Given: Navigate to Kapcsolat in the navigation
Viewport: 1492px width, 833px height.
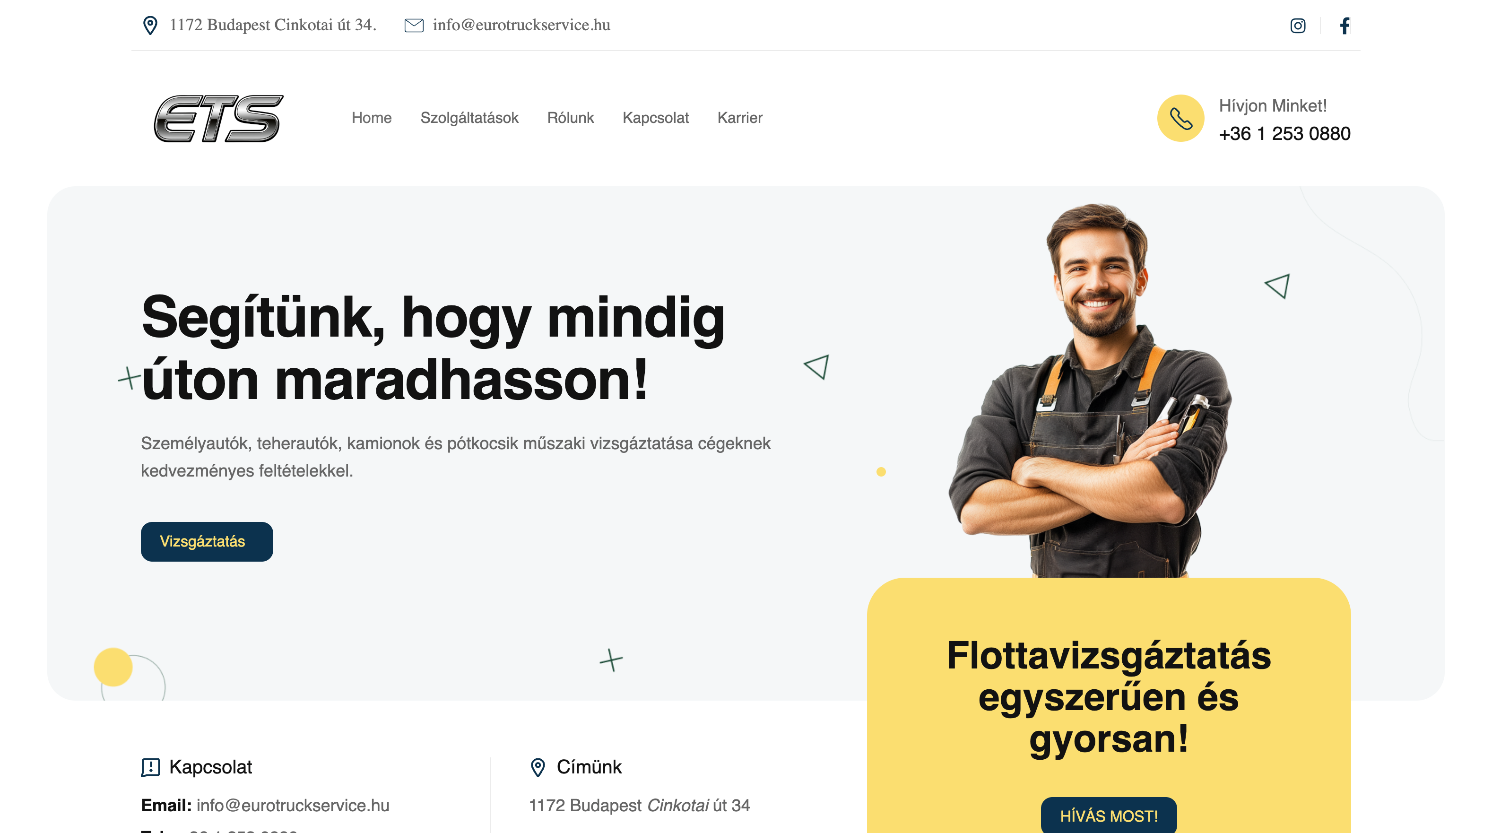Looking at the screenshot, I should pyautogui.click(x=655, y=118).
